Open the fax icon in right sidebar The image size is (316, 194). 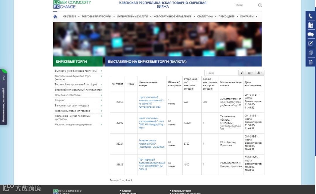click(x=310, y=25)
